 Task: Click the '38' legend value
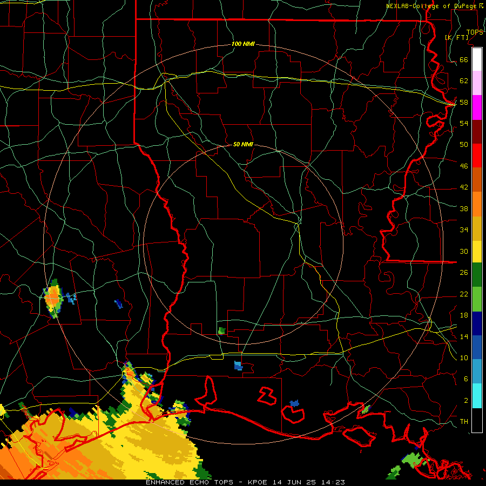464,208
